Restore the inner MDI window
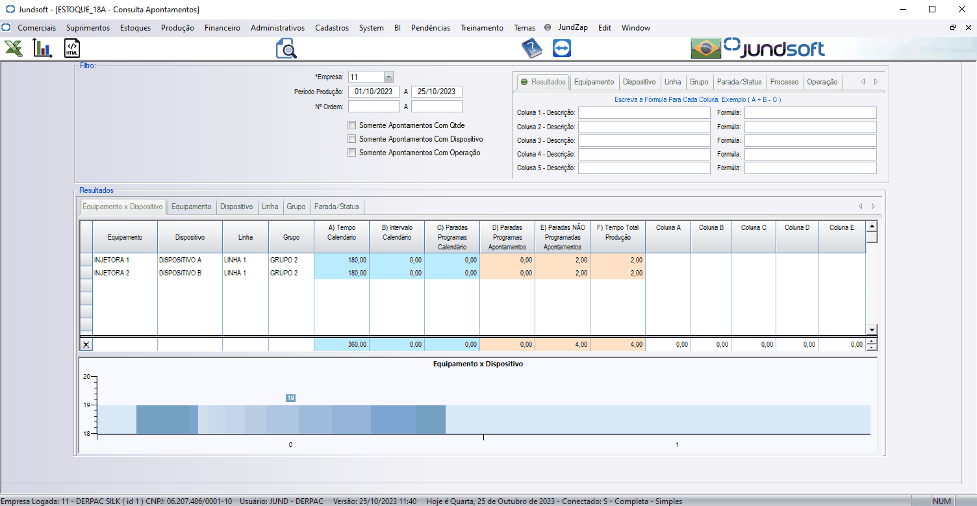Viewport: 977px width, 506px height. point(952,28)
